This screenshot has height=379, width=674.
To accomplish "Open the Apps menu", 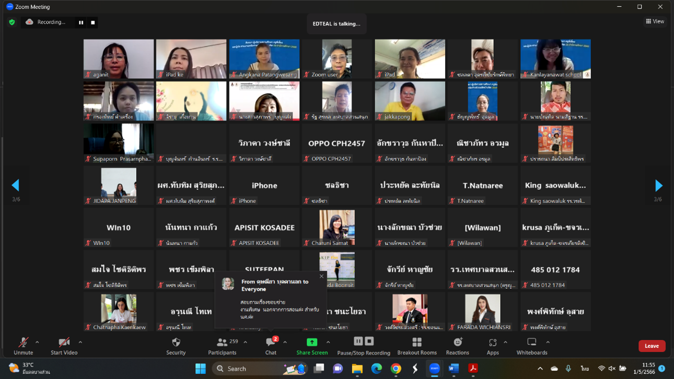I will click(x=492, y=346).
